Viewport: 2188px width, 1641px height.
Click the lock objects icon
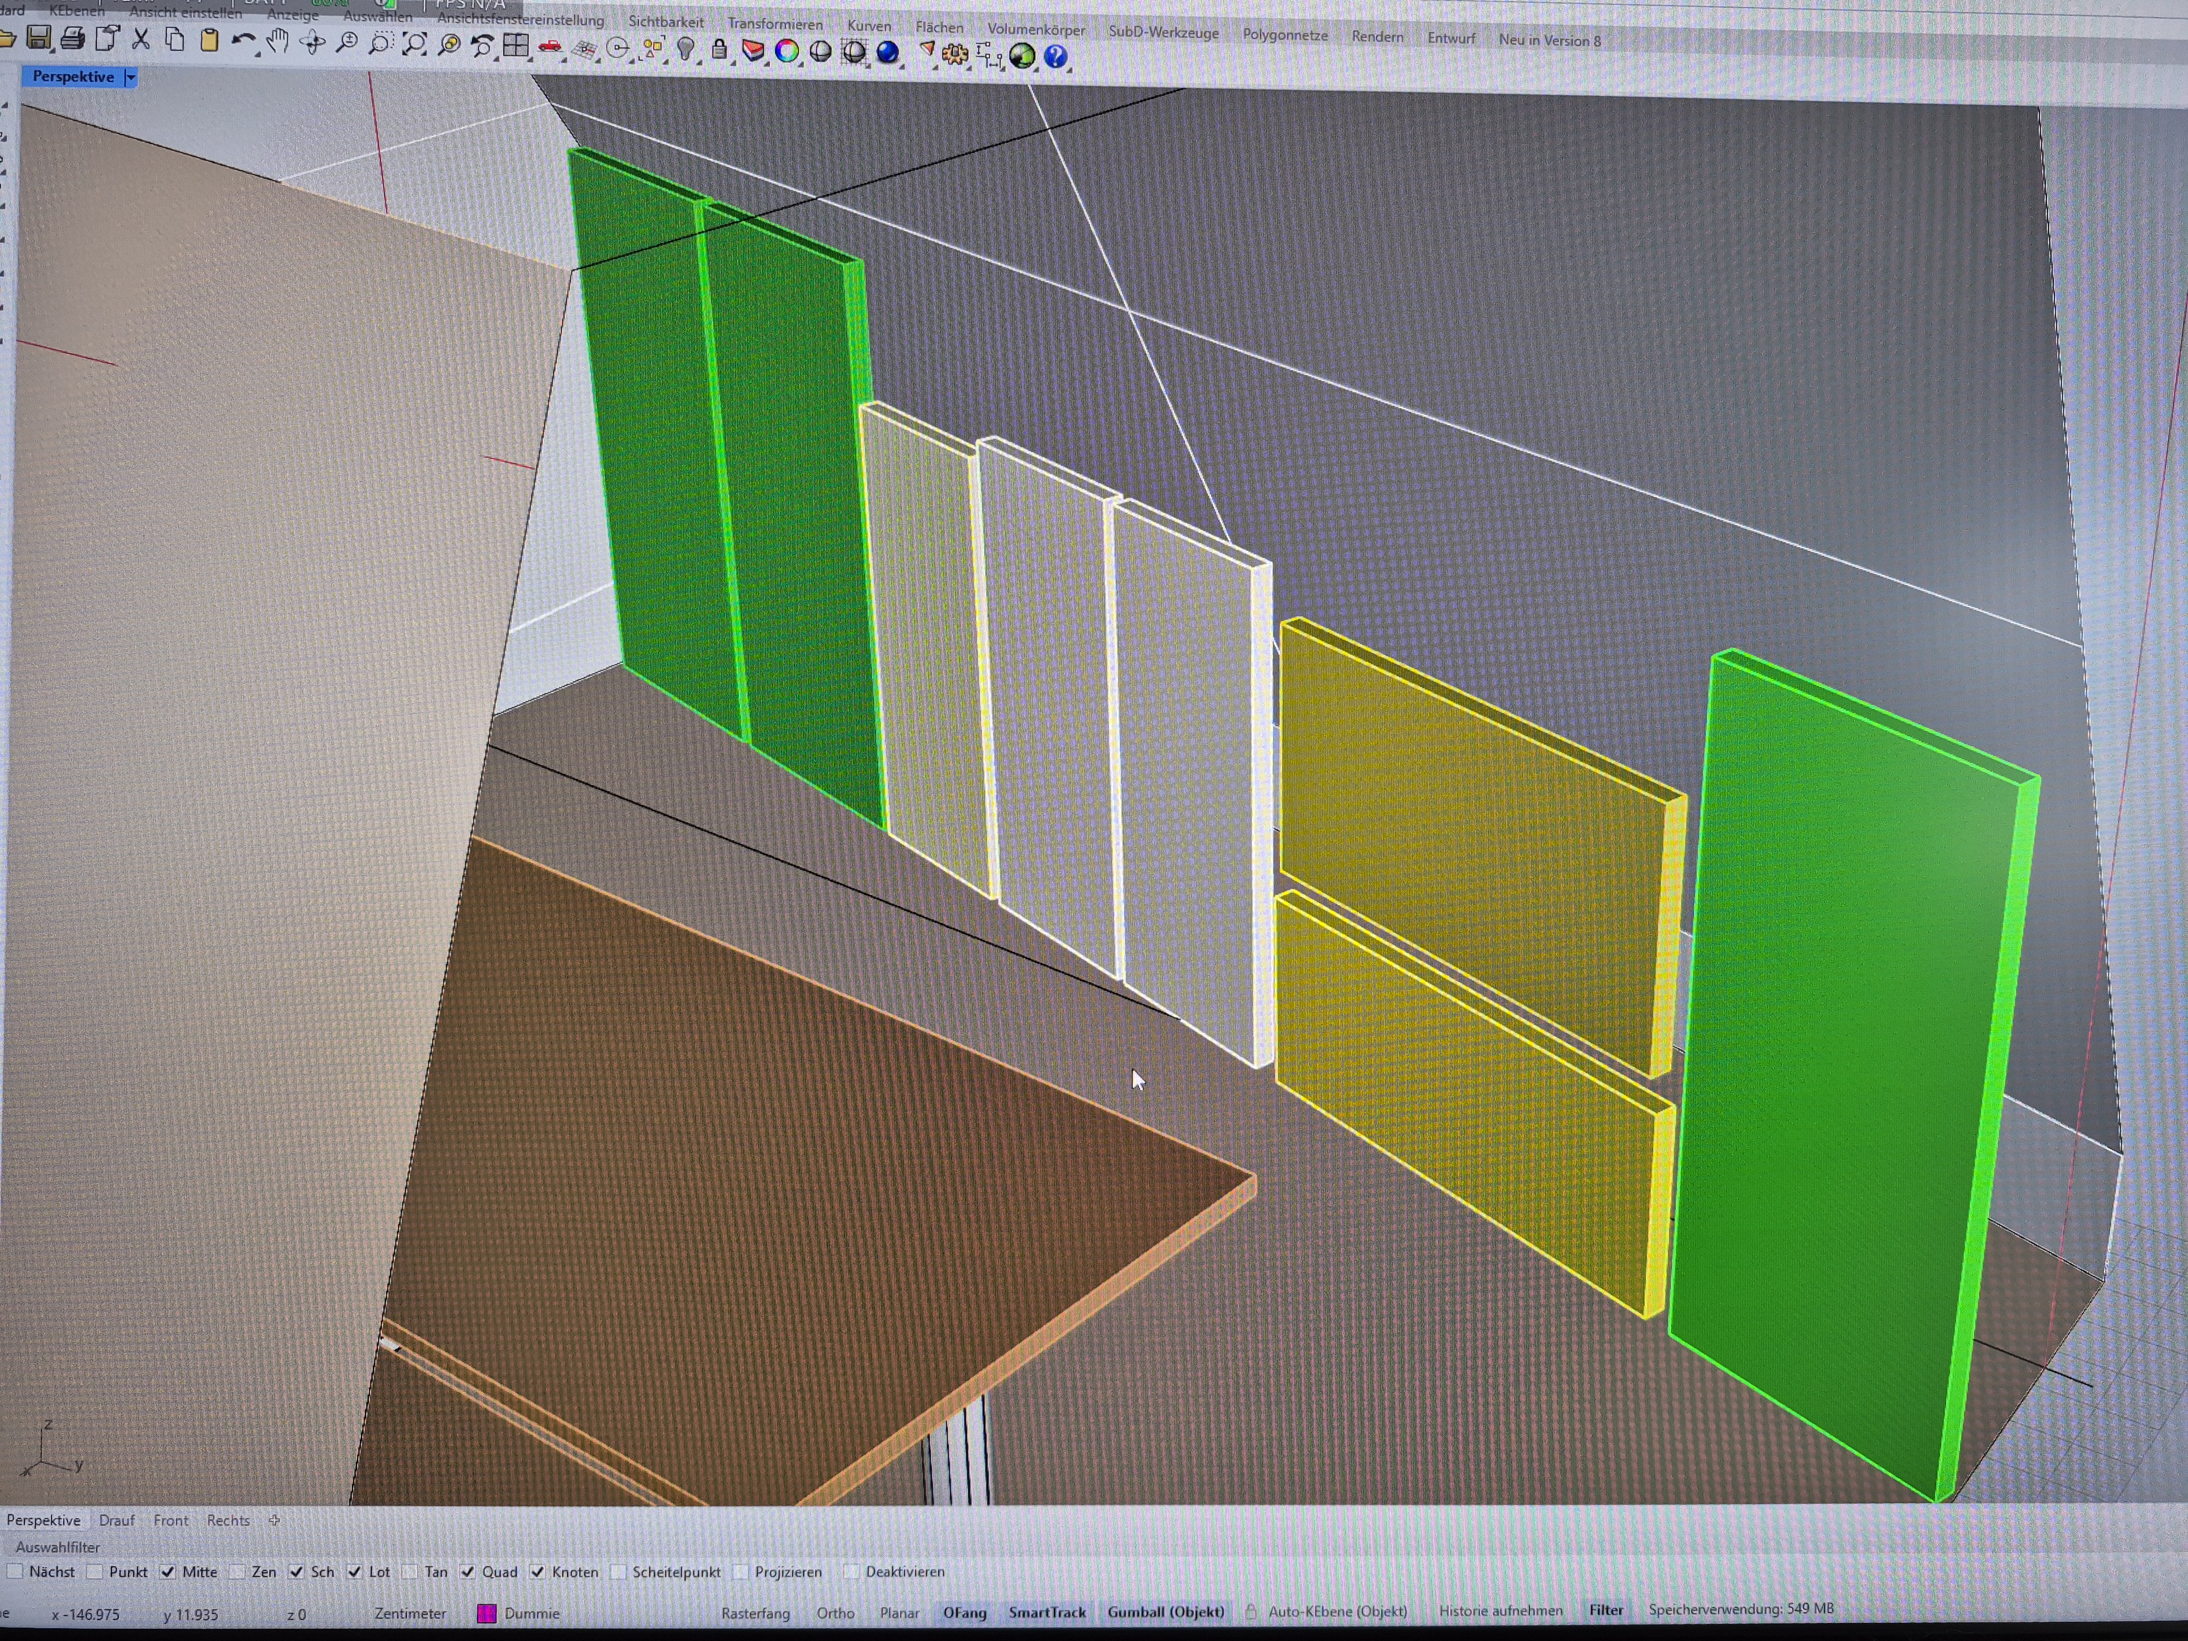coord(719,49)
